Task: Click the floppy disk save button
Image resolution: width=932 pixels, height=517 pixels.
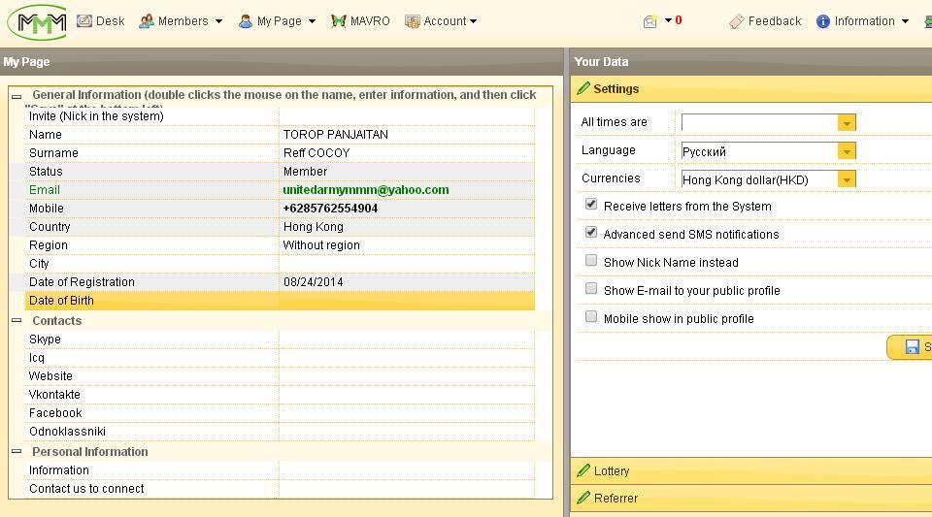Action: [x=912, y=347]
